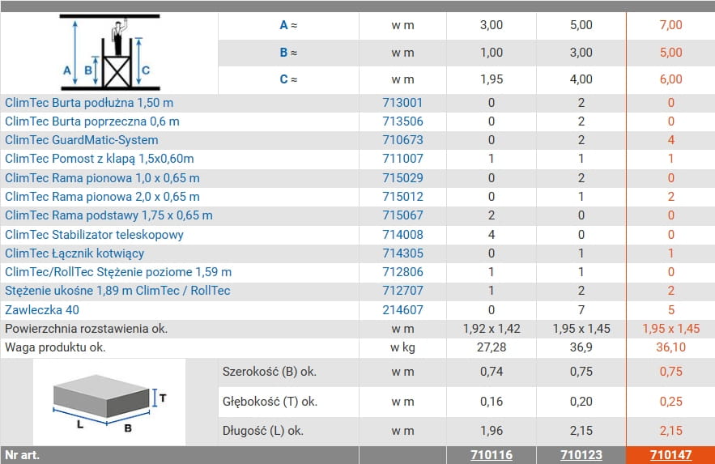Open ClimTec Łącznik kotwiący item
The width and height of the screenshot is (715, 464).
point(74,253)
